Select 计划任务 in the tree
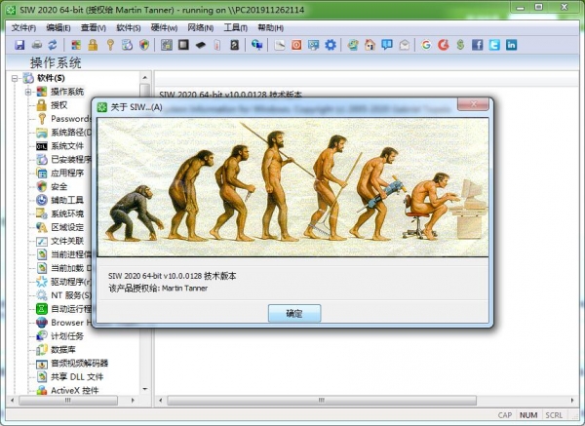585x426 pixels. click(x=67, y=336)
